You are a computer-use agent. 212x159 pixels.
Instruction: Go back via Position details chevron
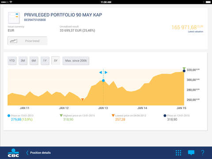[27, 153]
